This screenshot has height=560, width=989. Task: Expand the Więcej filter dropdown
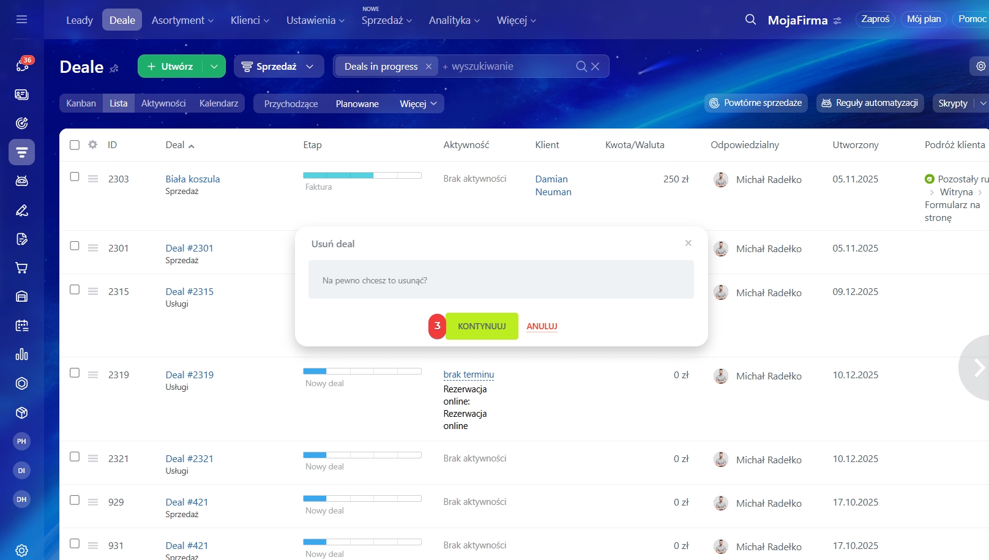coord(418,104)
